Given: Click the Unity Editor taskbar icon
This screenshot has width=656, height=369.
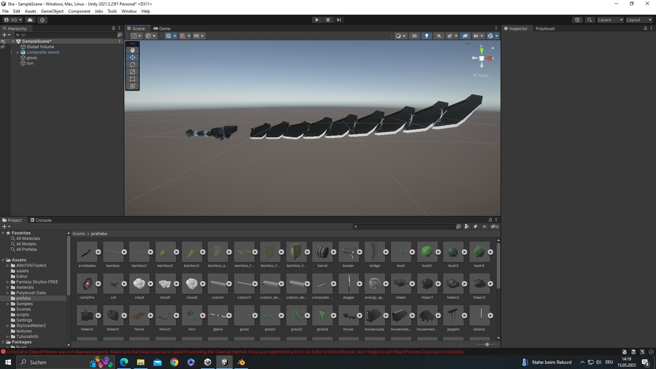Looking at the screenshot, I should 224,362.
